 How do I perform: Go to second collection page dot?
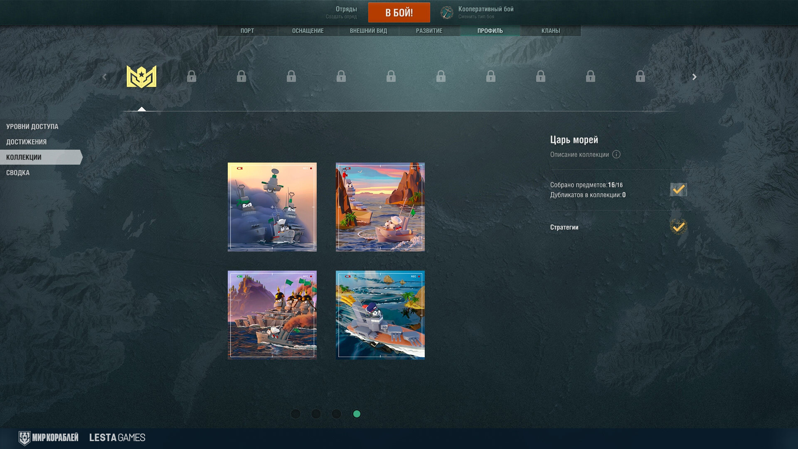click(x=316, y=414)
